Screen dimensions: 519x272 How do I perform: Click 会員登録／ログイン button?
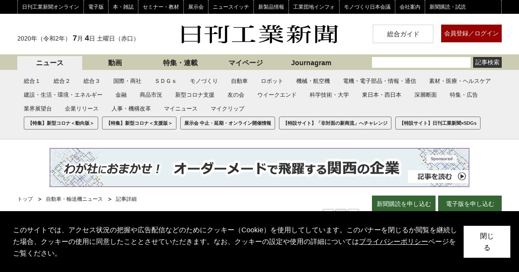471,33
